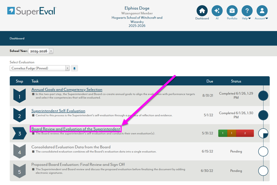Click the step 3 arrow badge
The width and height of the screenshot is (277, 185).
(20, 133)
